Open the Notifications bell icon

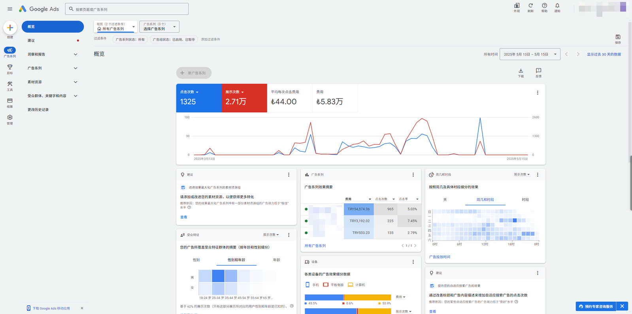(x=557, y=6)
